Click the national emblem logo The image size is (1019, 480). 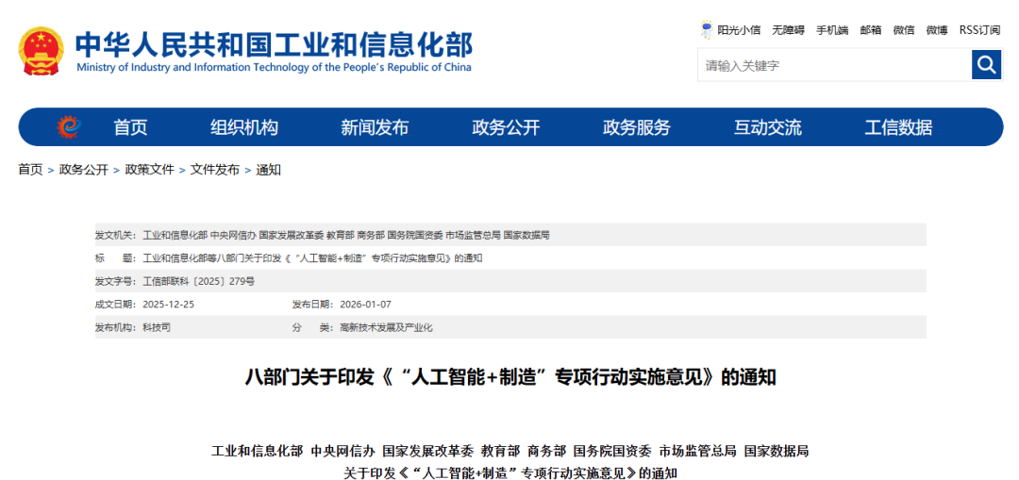(x=42, y=51)
